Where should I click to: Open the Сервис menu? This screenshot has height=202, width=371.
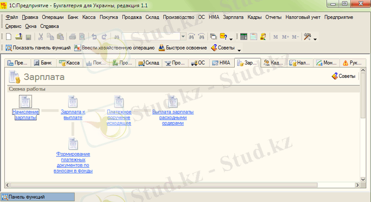13,26
